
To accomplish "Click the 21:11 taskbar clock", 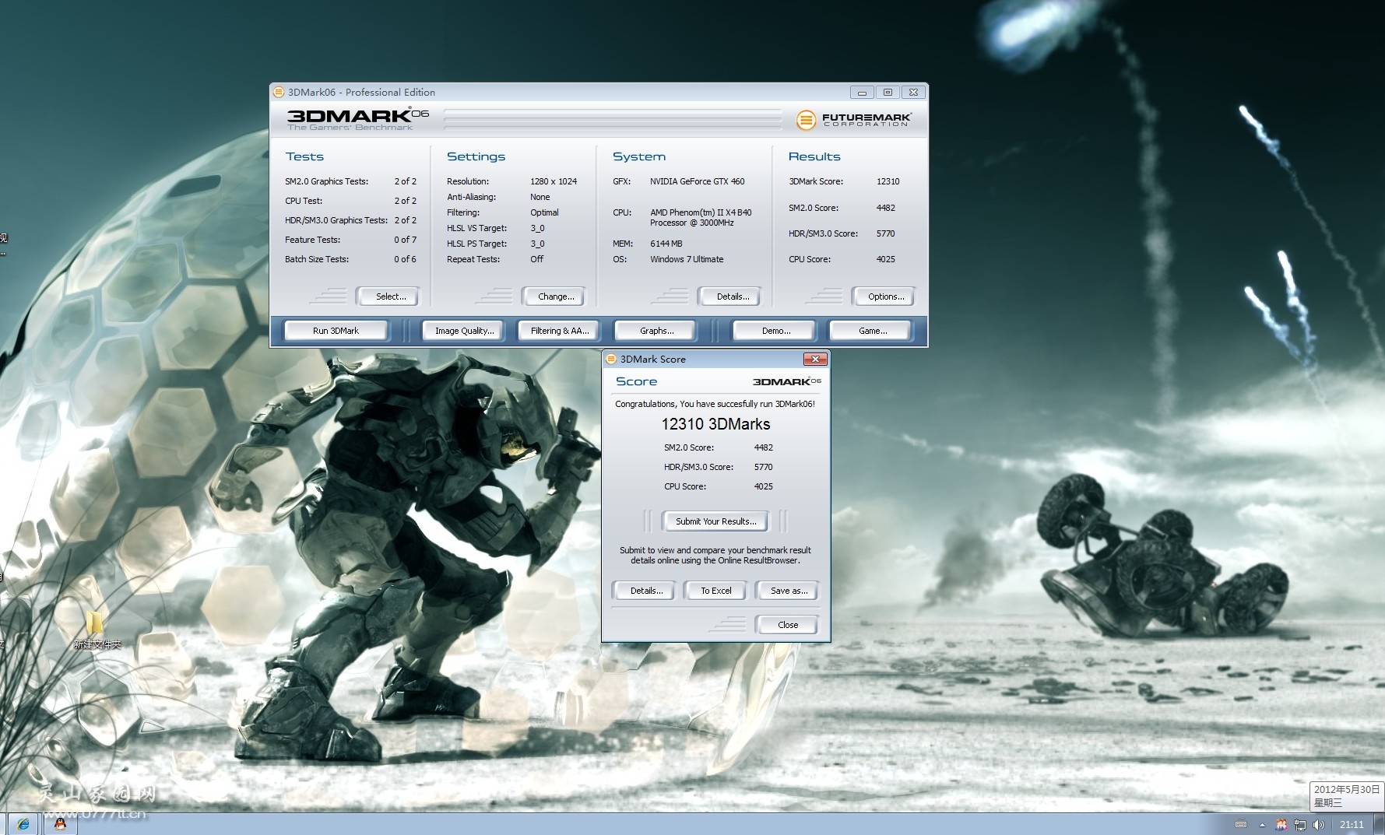I will [x=1352, y=824].
